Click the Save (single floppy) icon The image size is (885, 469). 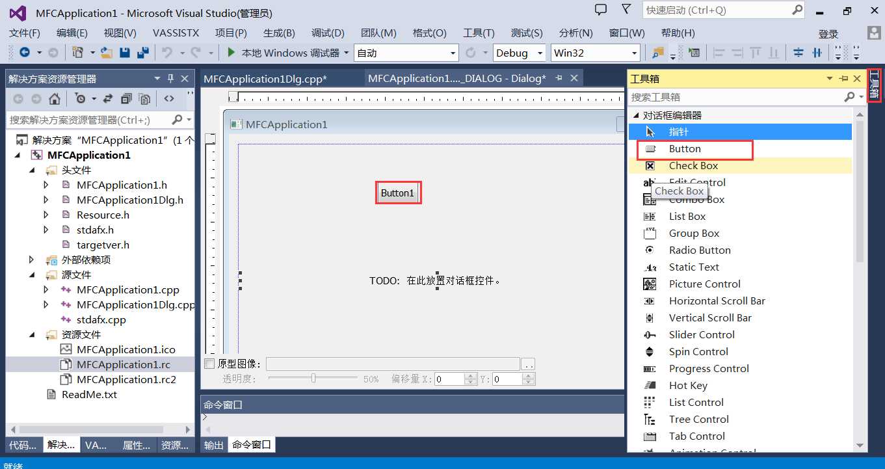(125, 53)
